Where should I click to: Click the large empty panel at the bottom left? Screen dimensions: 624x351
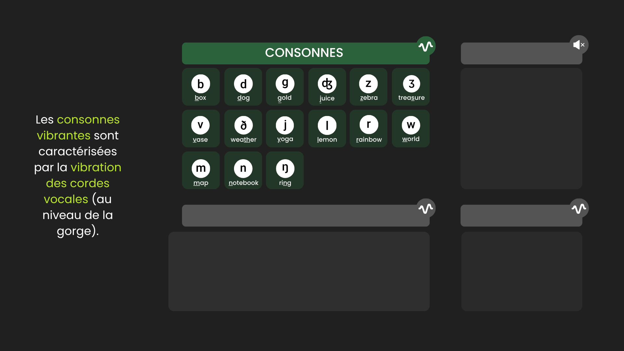299,271
